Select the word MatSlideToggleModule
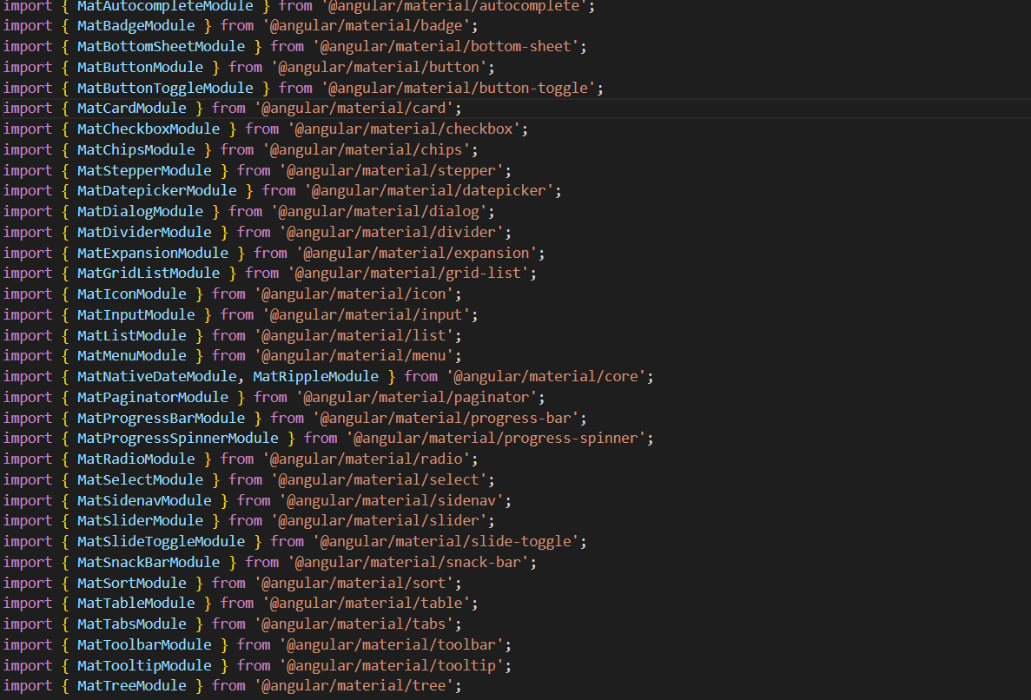Screen dimensions: 1031x700 click(161, 541)
